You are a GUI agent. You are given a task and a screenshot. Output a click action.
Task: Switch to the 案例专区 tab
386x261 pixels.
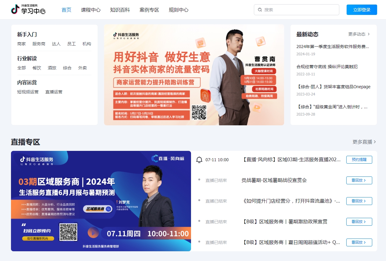pos(149,10)
